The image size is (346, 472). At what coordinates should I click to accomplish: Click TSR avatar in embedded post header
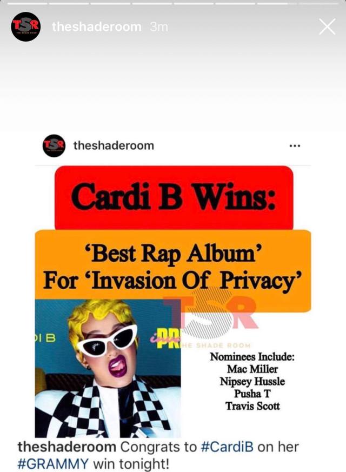[x=54, y=145]
